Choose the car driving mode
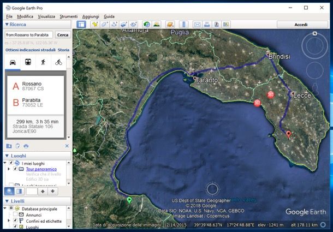This screenshot has height=232, width=333. pyautogui.click(x=13, y=62)
